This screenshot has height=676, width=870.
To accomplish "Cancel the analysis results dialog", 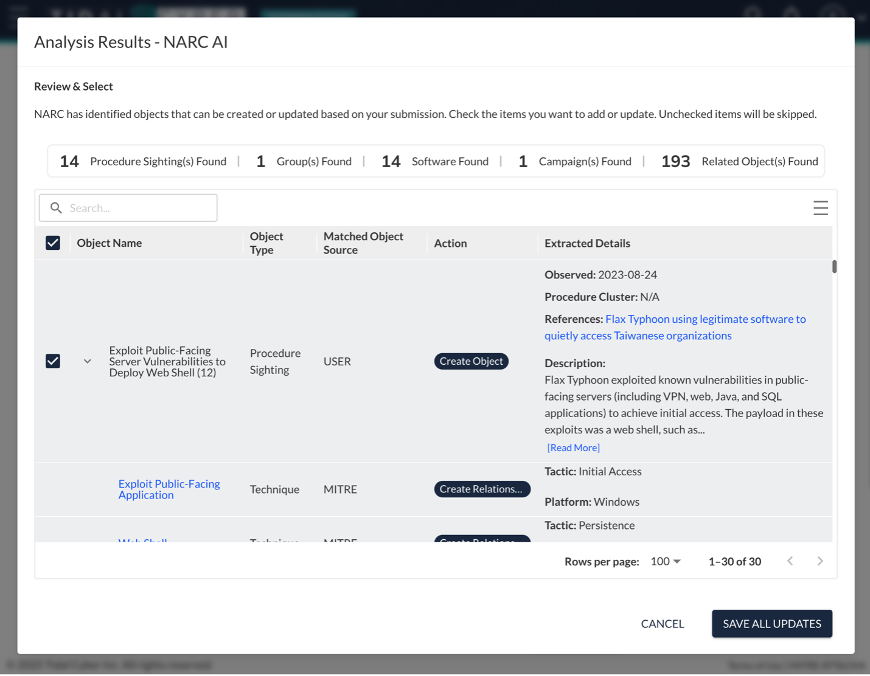I will (662, 624).
